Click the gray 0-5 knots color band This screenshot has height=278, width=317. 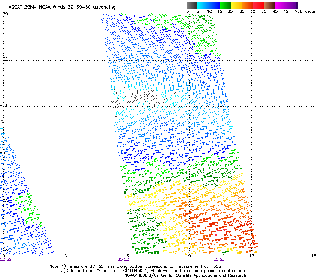(192, 5)
